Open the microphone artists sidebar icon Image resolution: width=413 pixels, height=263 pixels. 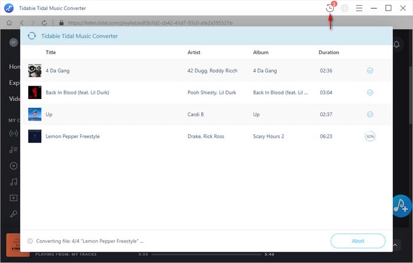(14, 214)
